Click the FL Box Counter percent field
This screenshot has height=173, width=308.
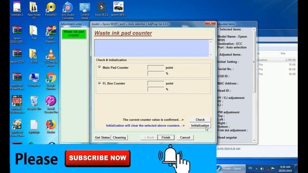pyautogui.click(x=155, y=89)
